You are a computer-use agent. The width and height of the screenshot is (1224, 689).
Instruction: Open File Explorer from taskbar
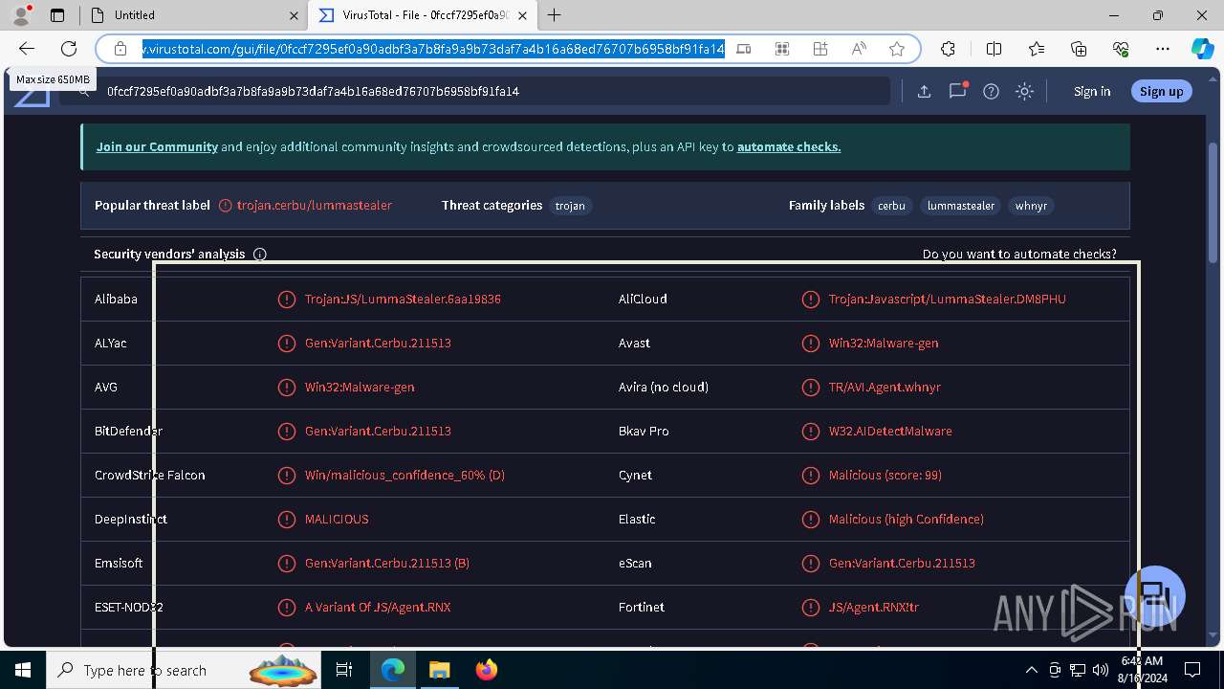[x=439, y=670]
